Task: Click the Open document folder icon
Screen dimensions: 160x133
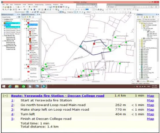Action: 6,7
